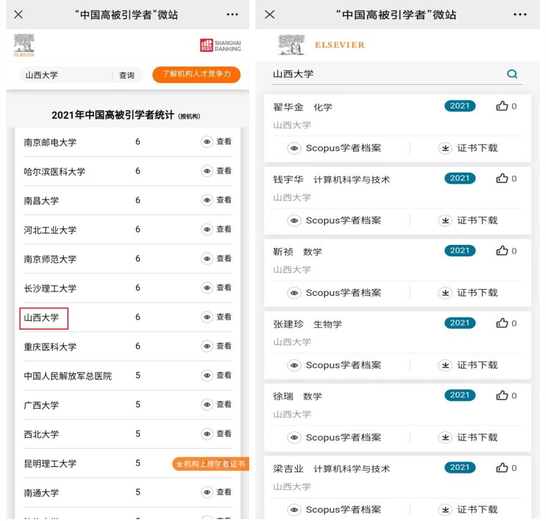Open the Scopus学者档案 for 张建珍
This screenshot has height=521, width=546.
coord(334,365)
